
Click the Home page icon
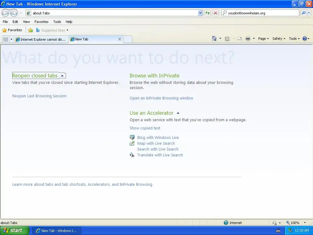point(214,39)
